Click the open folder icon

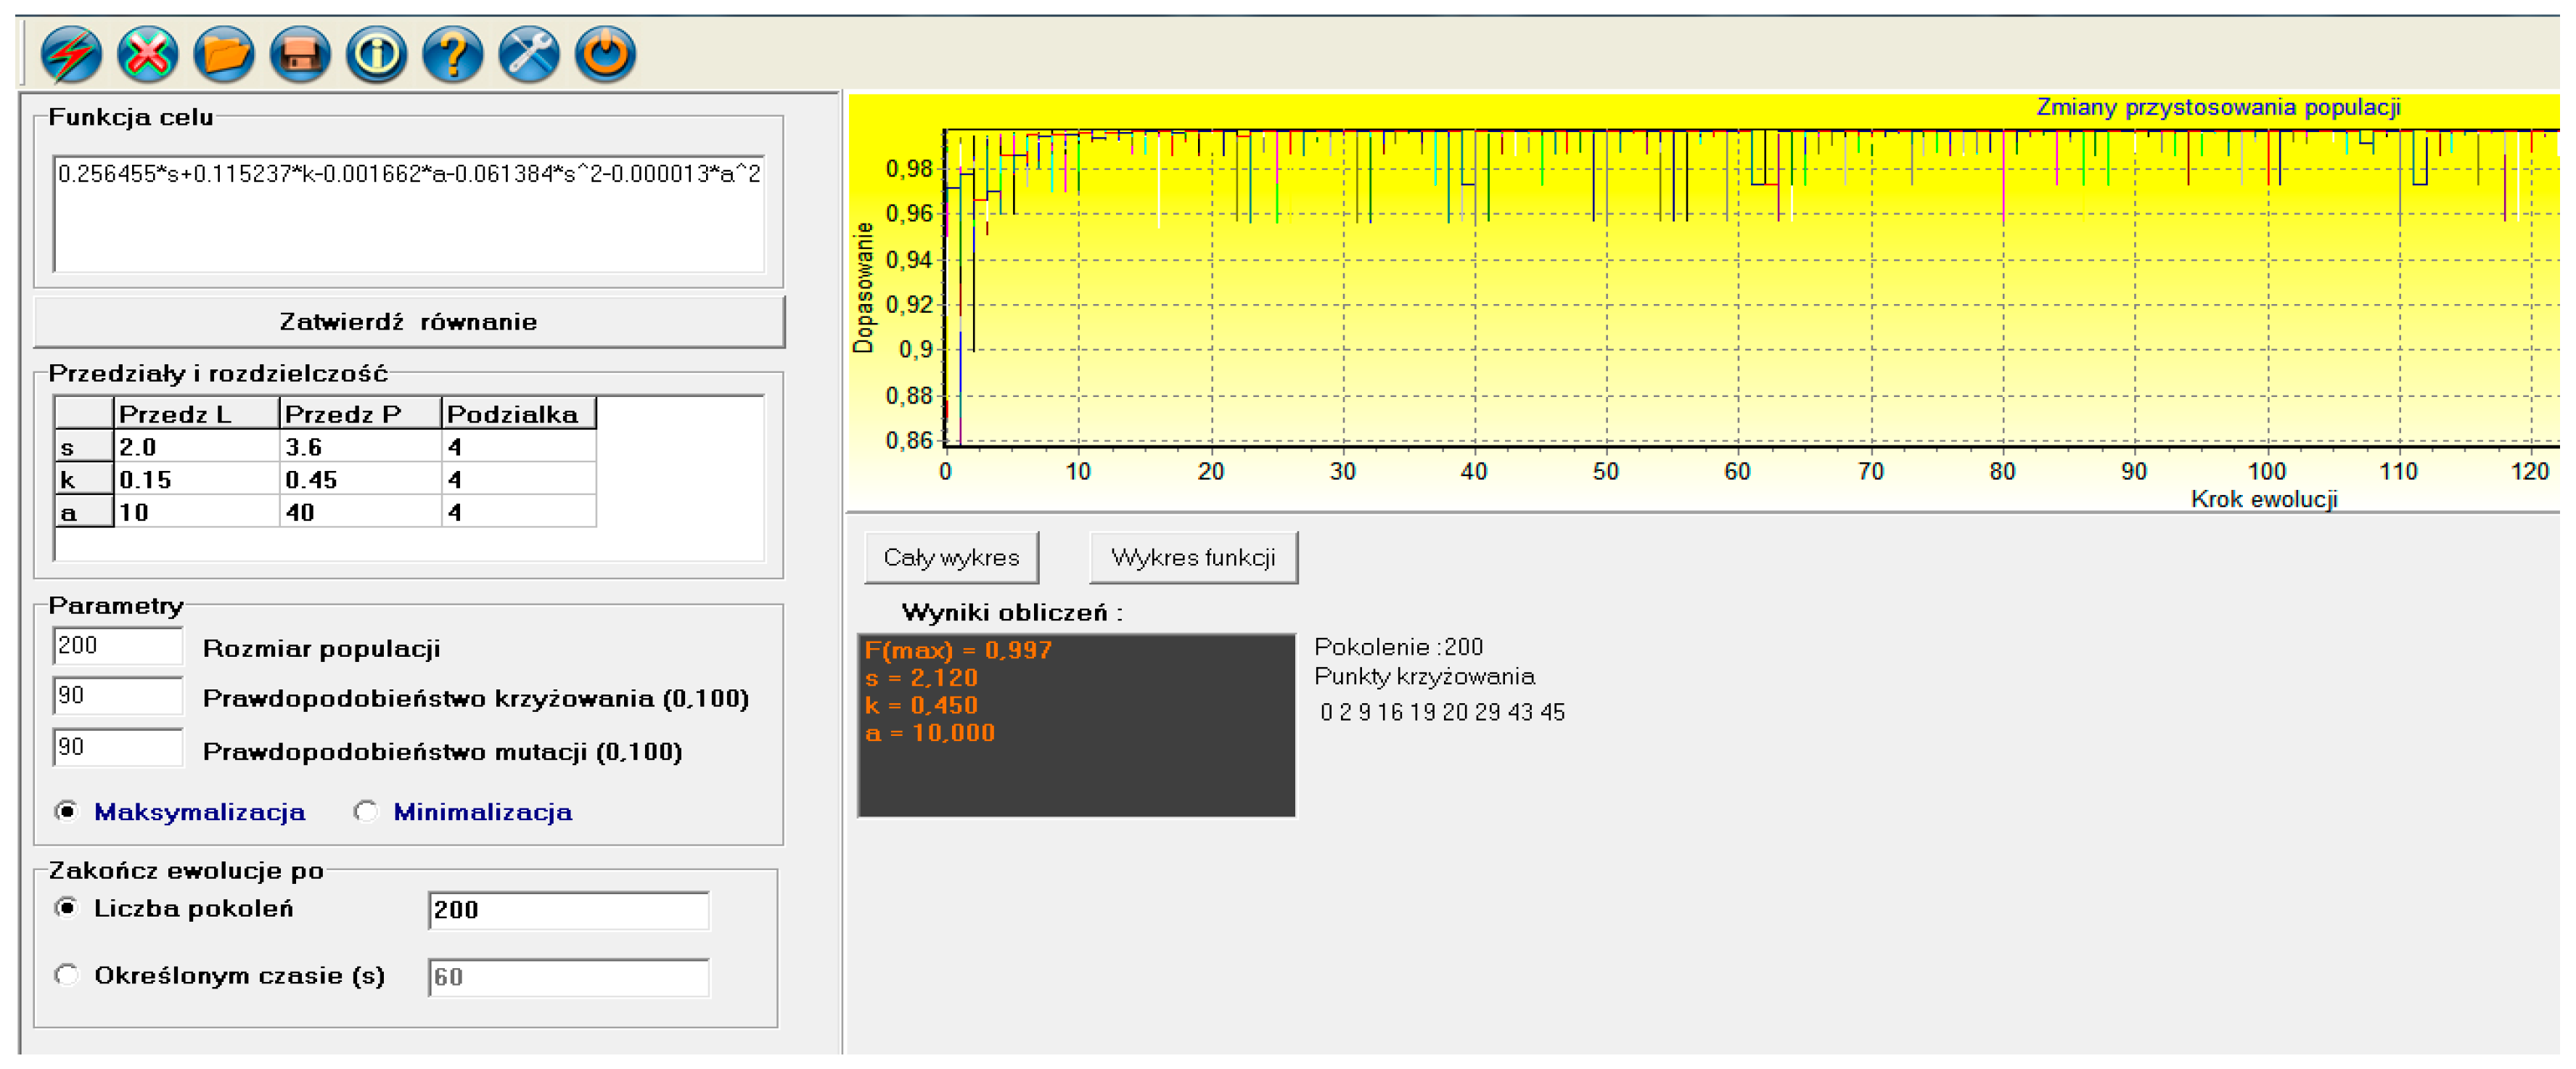tap(223, 54)
